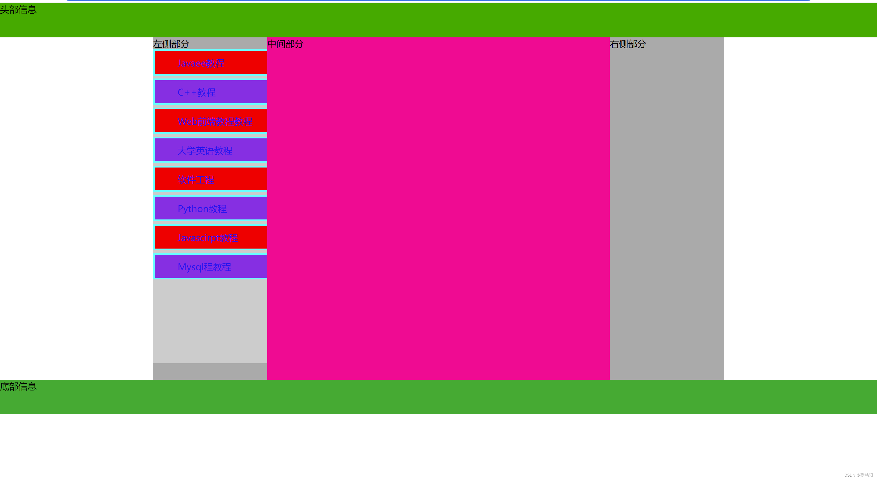Image resolution: width=877 pixels, height=480 pixels.
Task: Click the 头部信息 header text
Action: (18, 10)
